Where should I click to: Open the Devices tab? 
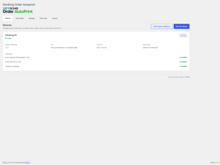pos(8,19)
